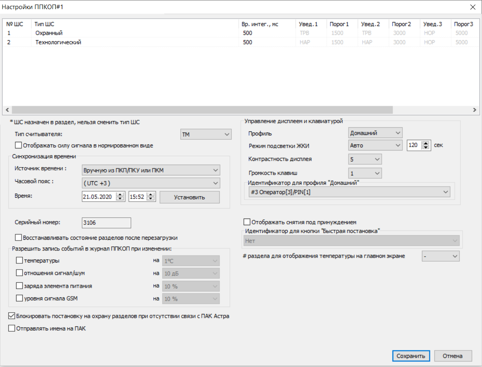The width and height of the screenshot is (482, 367).
Task: Open Профиль Домашний dropdown
Action: [375, 133]
